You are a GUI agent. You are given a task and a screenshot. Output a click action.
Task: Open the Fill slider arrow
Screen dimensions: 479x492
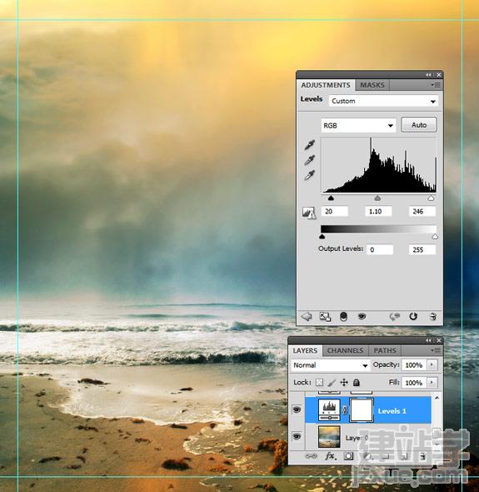[432, 383]
